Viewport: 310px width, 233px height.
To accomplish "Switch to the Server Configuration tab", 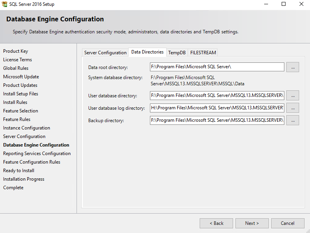I will pyautogui.click(x=105, y=53).
